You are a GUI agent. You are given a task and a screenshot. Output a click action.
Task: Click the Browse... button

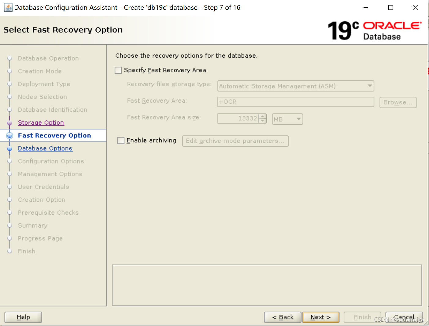click(x=398, y=102)
